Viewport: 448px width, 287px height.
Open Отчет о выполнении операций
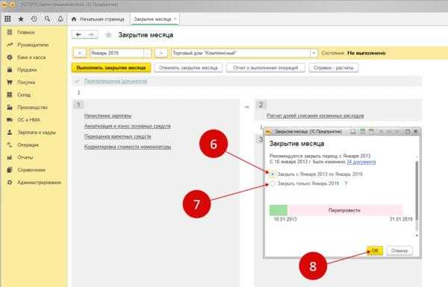[x=265, y=68]
